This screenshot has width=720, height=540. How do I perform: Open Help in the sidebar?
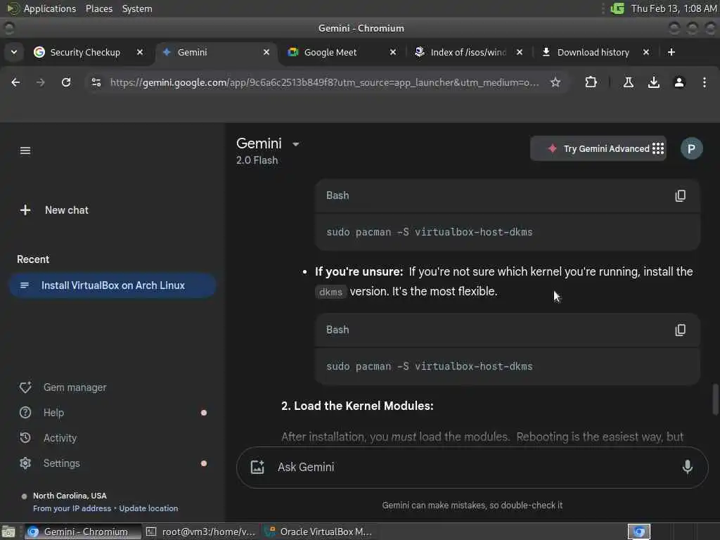tap(41, 412)
